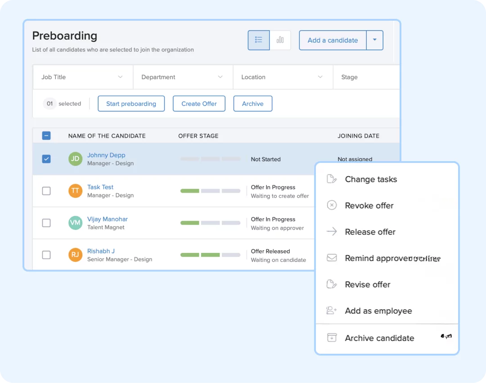Click the Release offer arrow icon

point(332,231)
